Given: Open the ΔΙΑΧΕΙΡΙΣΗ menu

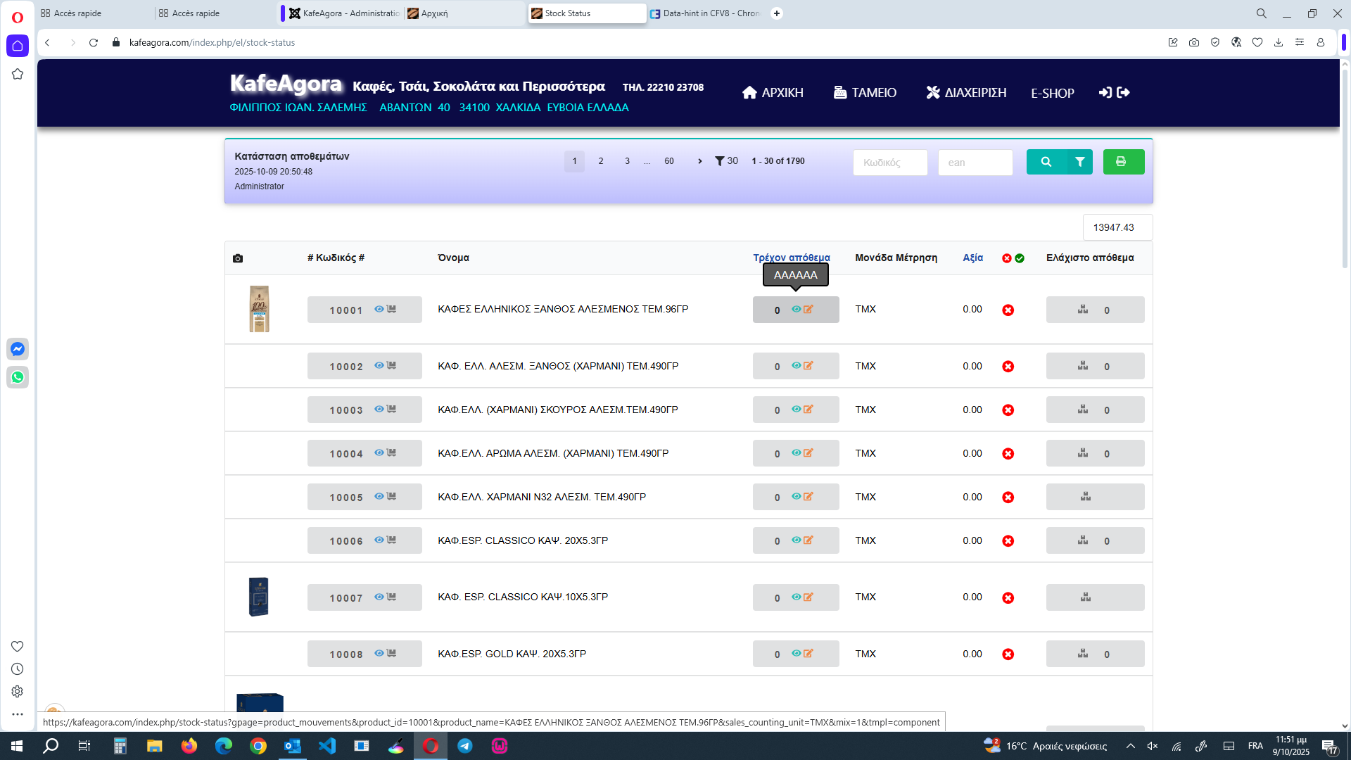Looking at the screenshot, I should [965, 93].
